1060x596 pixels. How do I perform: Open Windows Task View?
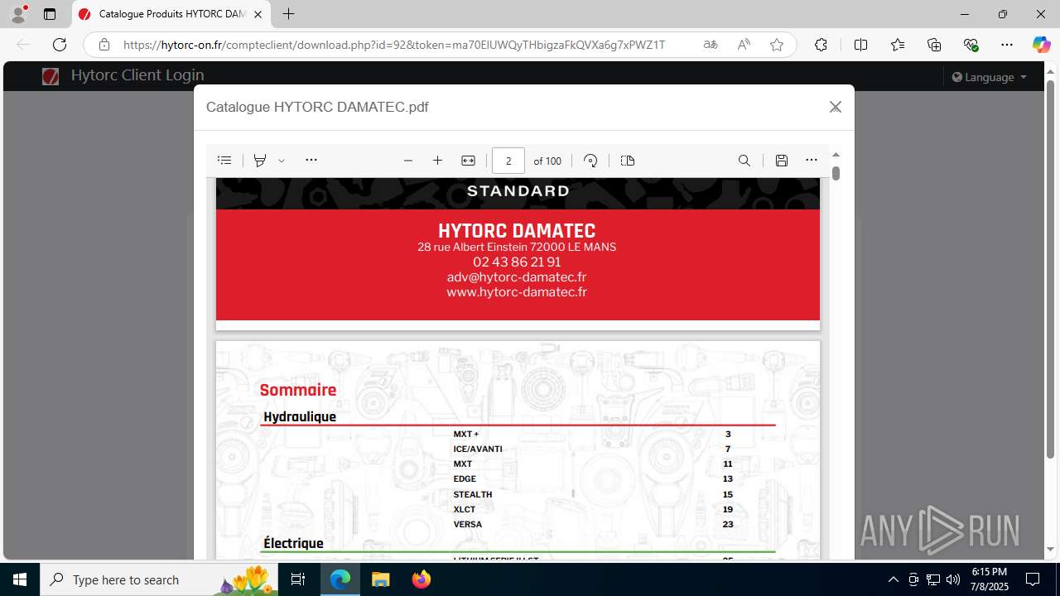298,579
